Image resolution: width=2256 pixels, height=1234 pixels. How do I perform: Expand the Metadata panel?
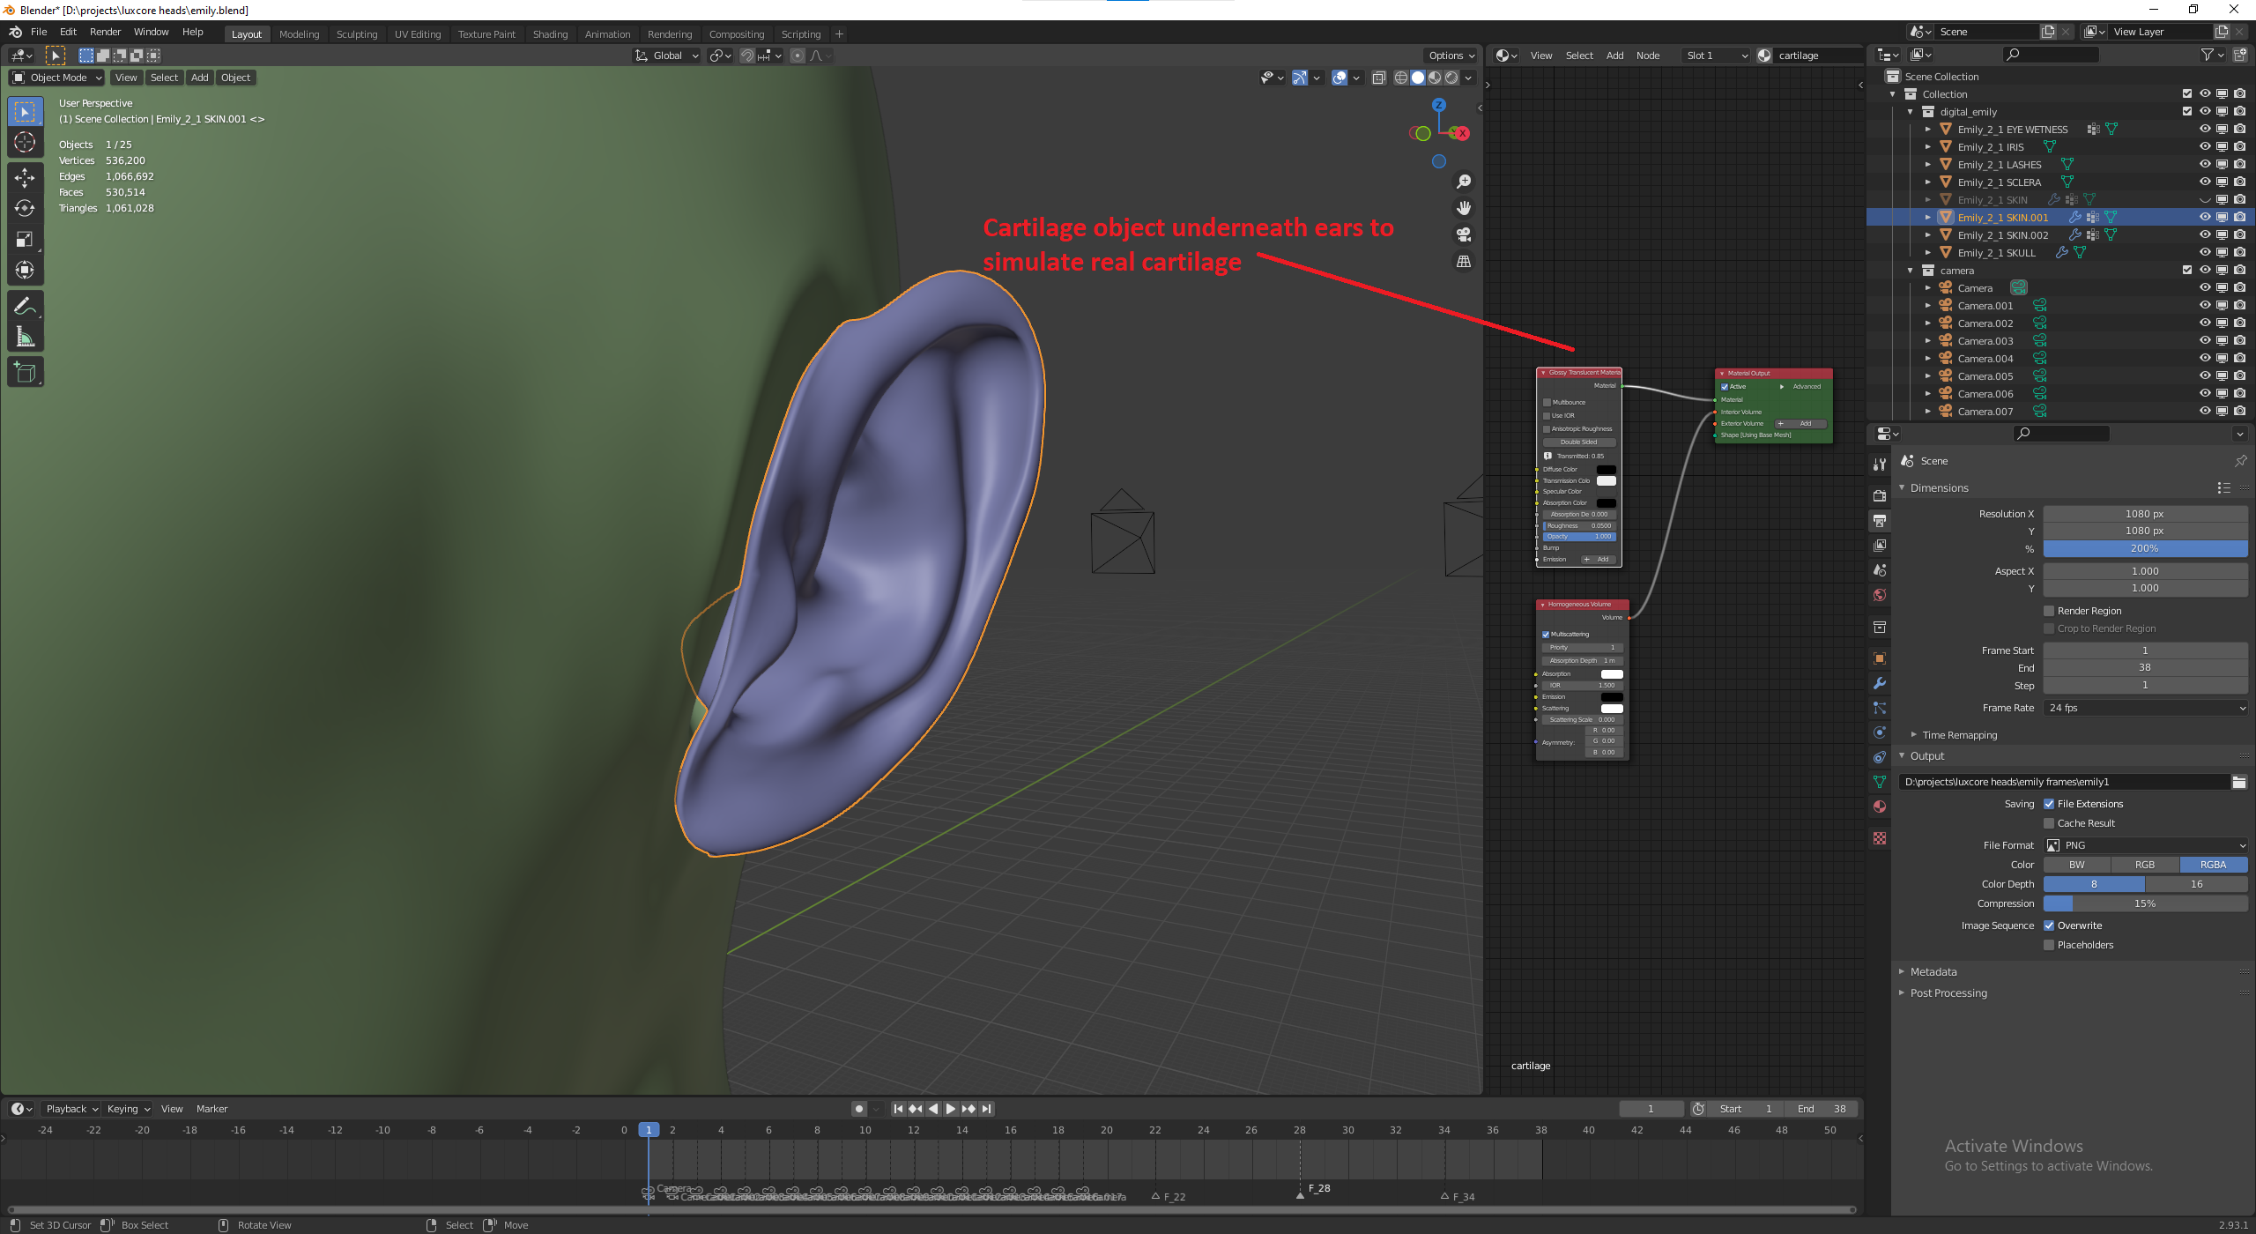click(x=1933, y=971)
